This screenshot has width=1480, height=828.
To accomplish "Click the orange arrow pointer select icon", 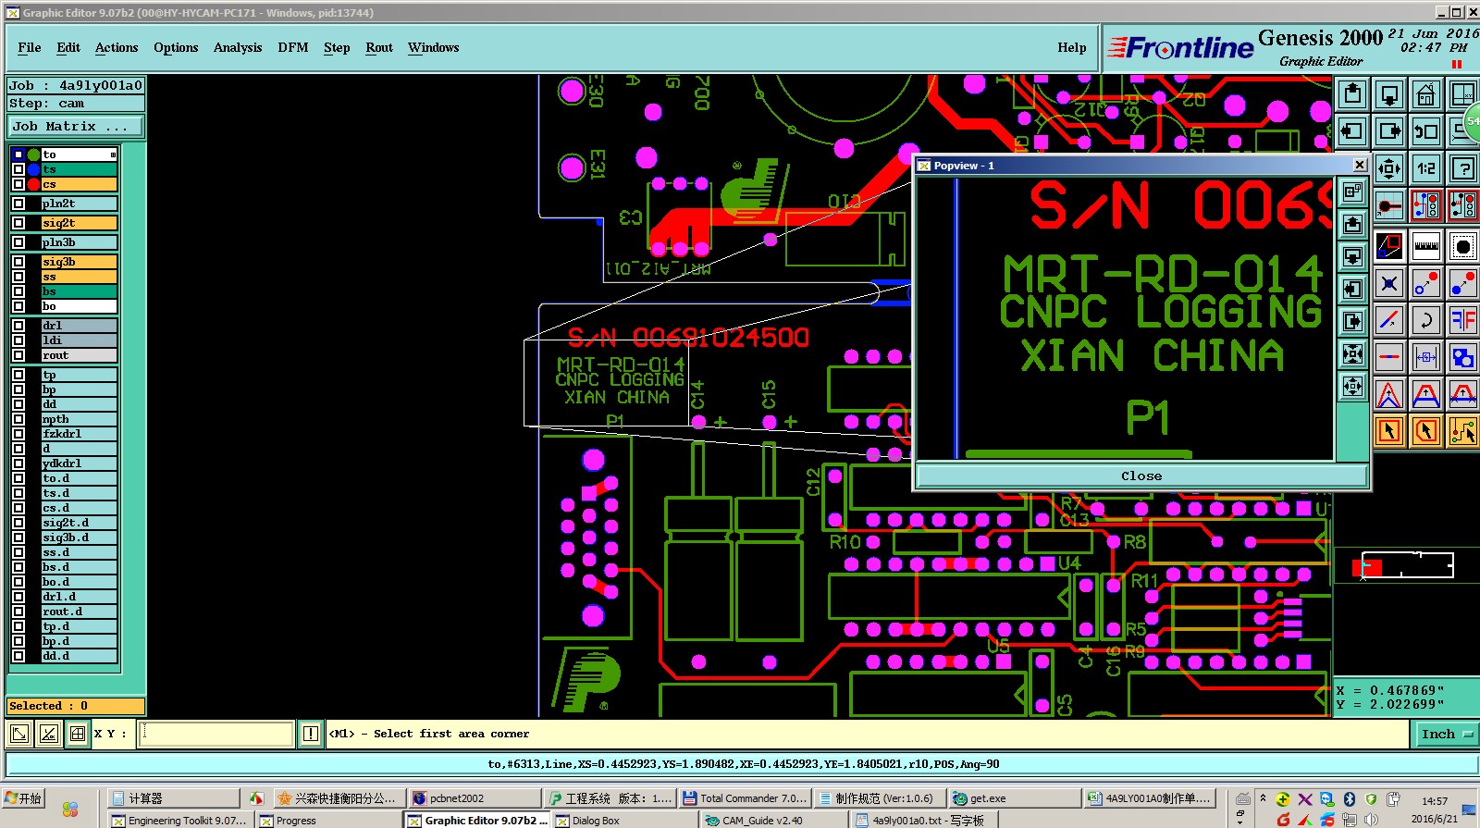I will [x=1389, y=431].
